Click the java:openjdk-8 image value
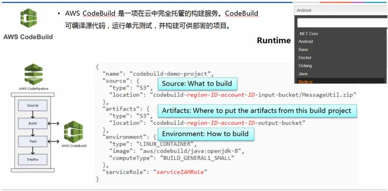 (191, 151)
